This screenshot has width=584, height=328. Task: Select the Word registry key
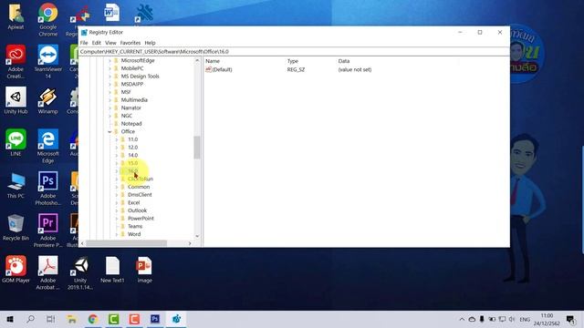pyautogui.click(x=134, y=234)
